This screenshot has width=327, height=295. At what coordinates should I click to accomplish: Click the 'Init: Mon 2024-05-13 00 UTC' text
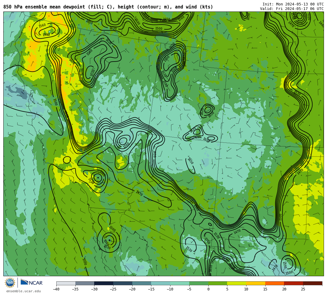tap(293, 4)
